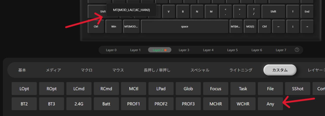This screenshot has height=116, width=325.
Task: Select the left arrow key
Action: coord(279,26)
